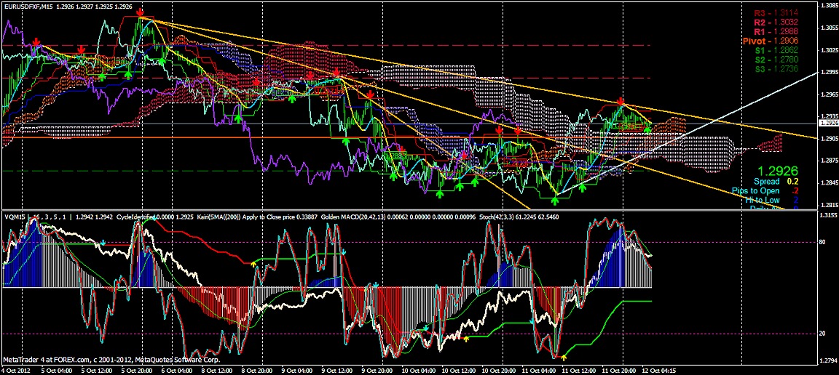
Task: Click 1.2905 on the price axis
Action: coord(829,138)
